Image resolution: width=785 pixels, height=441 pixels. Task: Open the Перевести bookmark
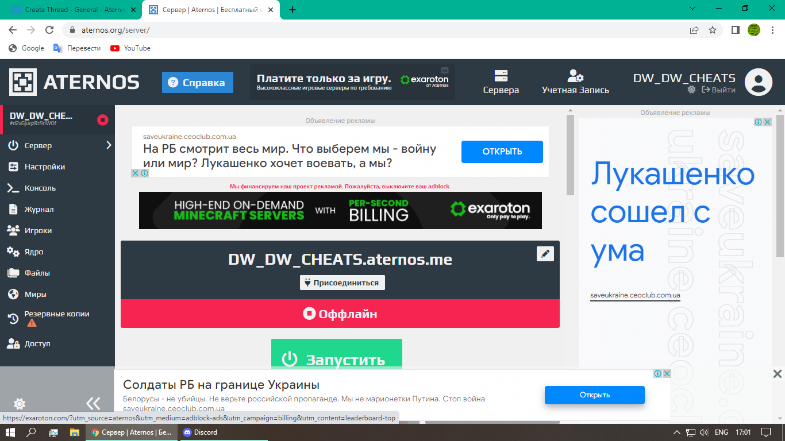click(x=77, y=48)
